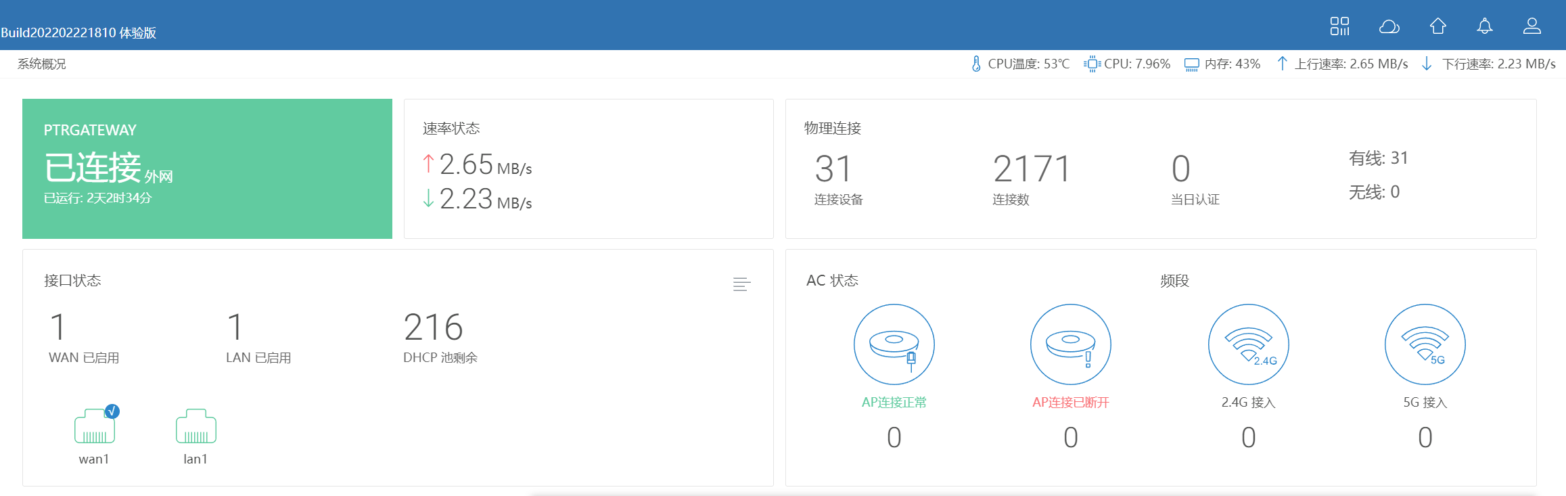Click the 2.65 MB/s upload value in card
Image resolution: width=1566 pixels, height=496 pixels.
486,164
